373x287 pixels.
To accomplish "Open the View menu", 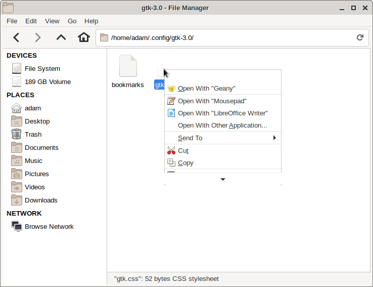I will click(52, 21).
